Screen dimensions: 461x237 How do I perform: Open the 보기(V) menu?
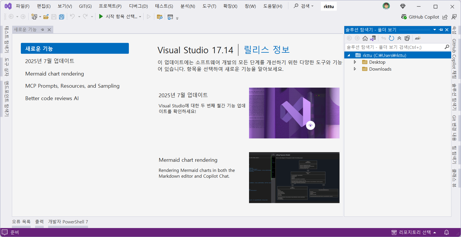tap(65, 6)
